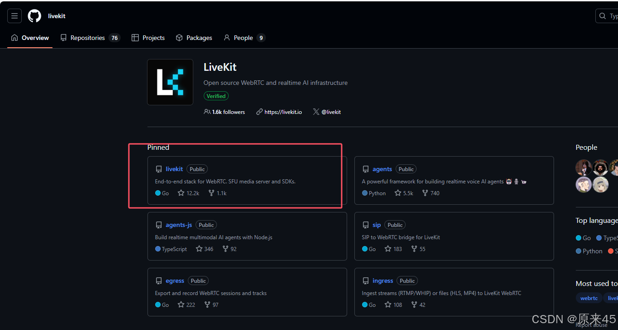Switch to the Overview tab
Image resolution: width=618 pixels, height=330 pixels.
[30, 38]
